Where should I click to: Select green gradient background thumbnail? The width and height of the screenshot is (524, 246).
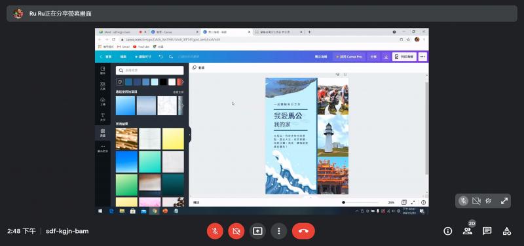[x=126, y=185]
